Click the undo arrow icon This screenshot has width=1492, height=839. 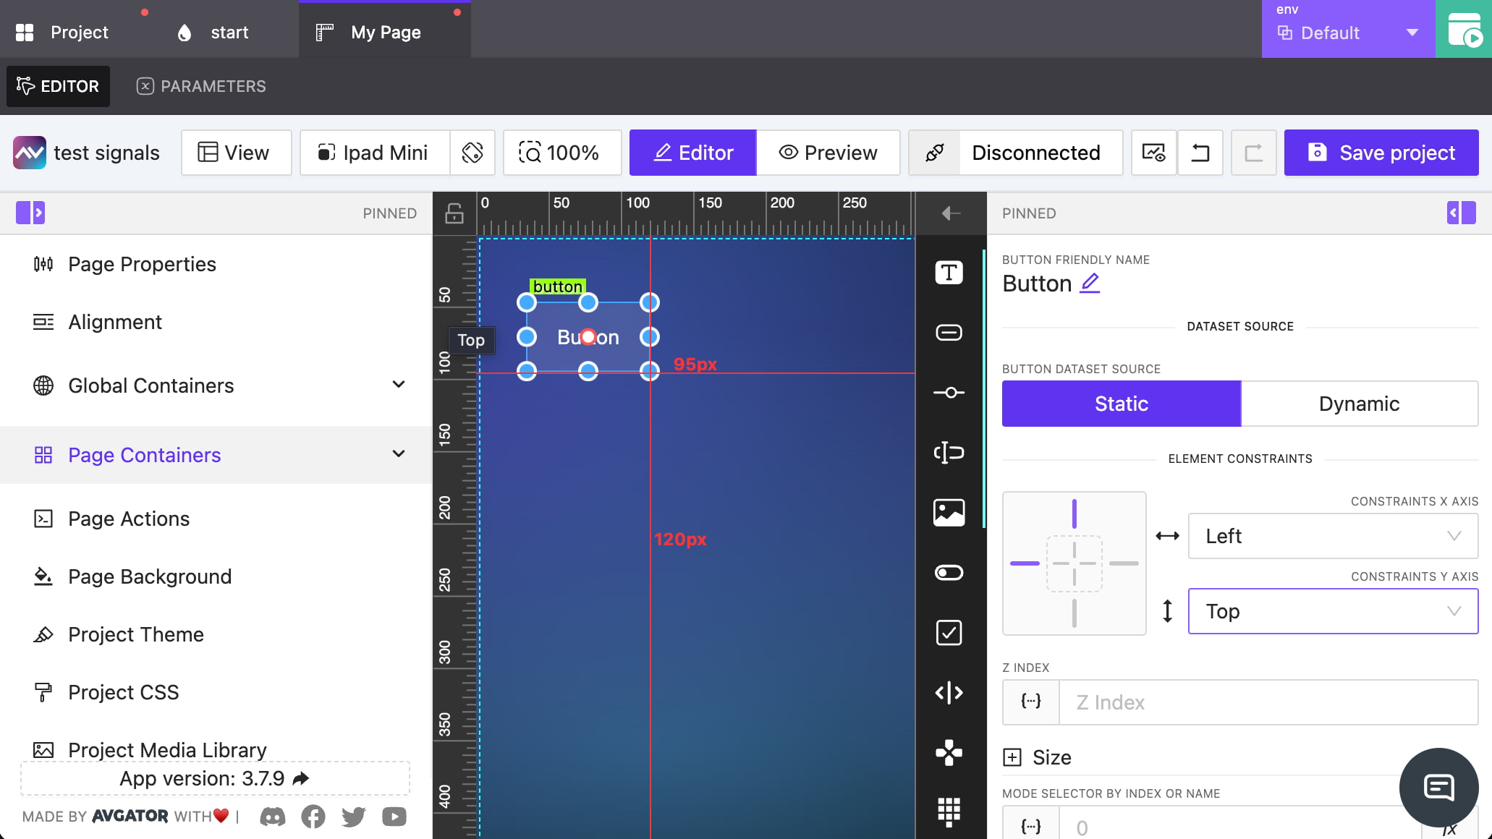click(x=1200, y=153)
